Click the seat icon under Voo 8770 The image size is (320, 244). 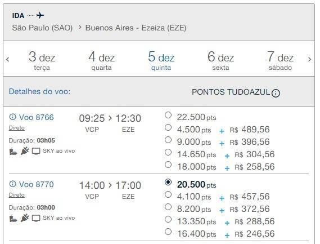point(13,219)
